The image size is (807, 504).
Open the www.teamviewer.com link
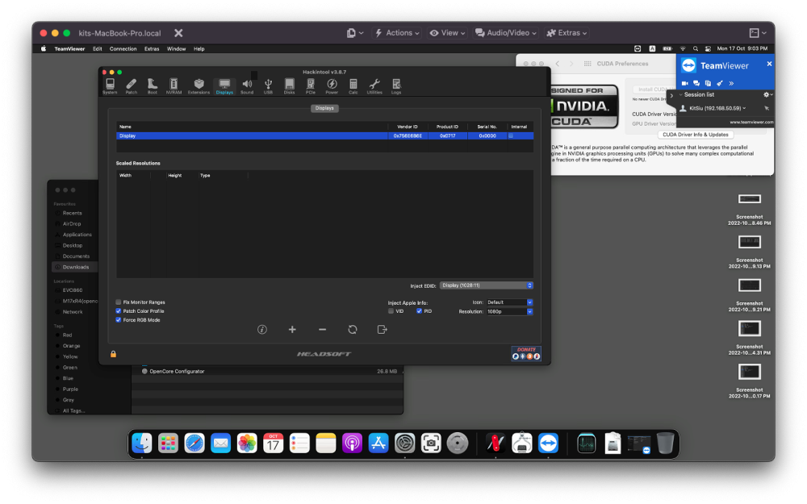click(751, 122)
